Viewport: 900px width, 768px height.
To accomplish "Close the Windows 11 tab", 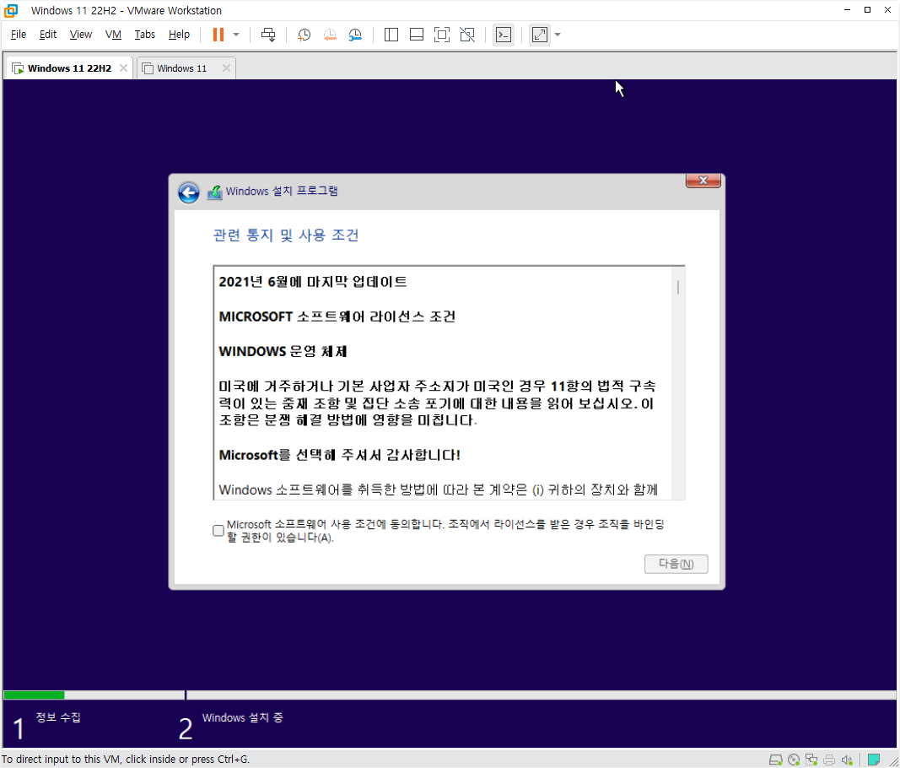I will click(226, 68).
